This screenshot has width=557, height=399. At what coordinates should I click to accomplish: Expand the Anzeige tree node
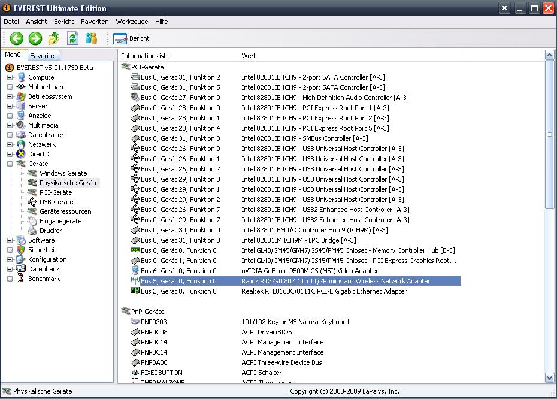[x=10, y=116]
